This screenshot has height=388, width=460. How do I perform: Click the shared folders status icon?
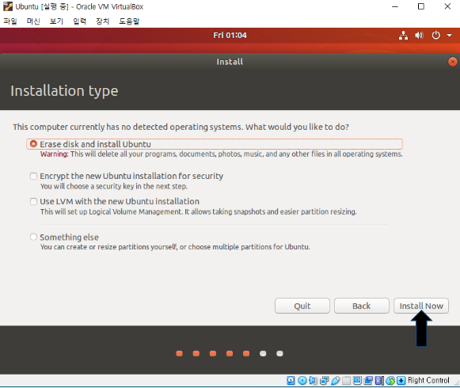(346, 381)
